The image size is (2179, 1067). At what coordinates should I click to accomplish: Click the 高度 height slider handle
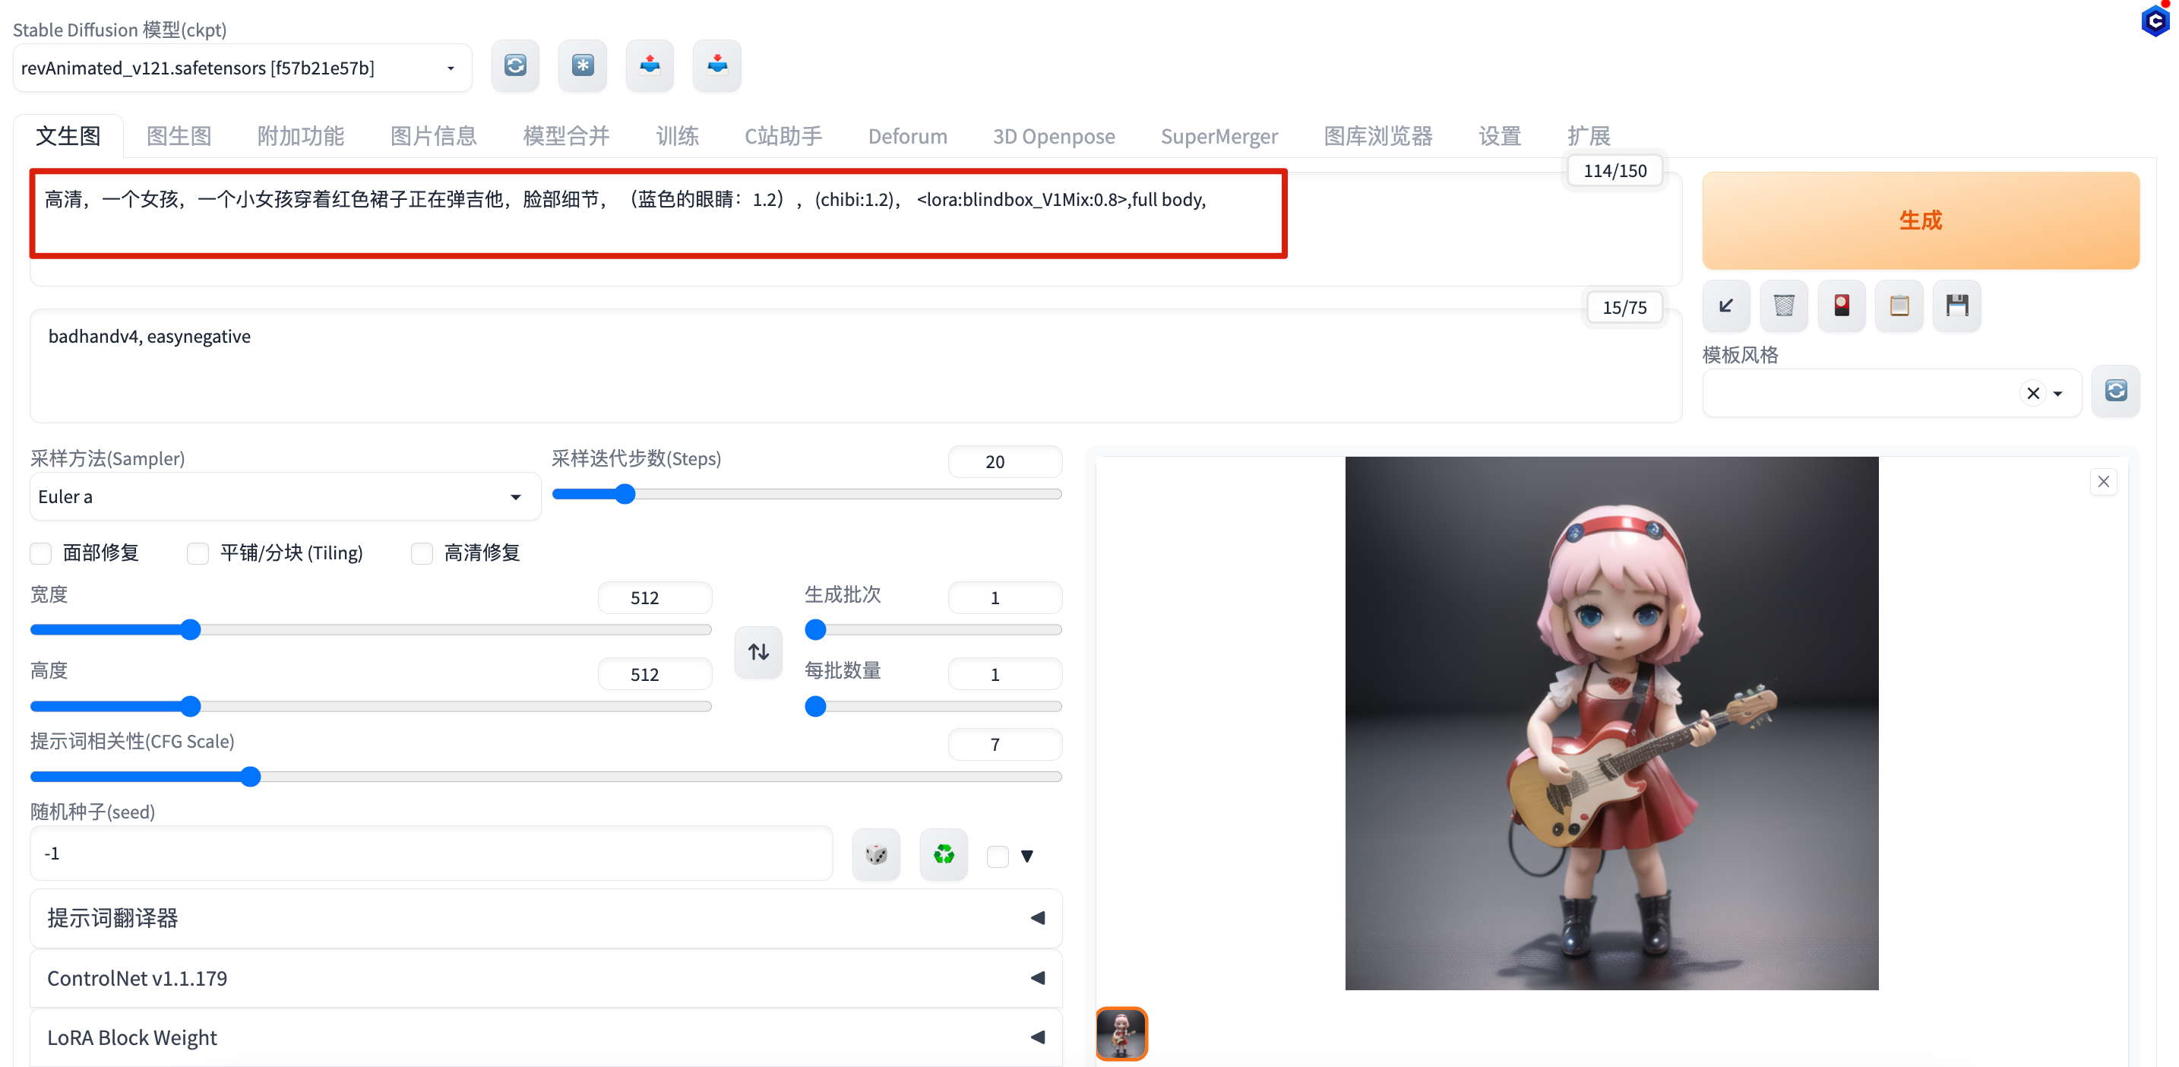point(191,707)
